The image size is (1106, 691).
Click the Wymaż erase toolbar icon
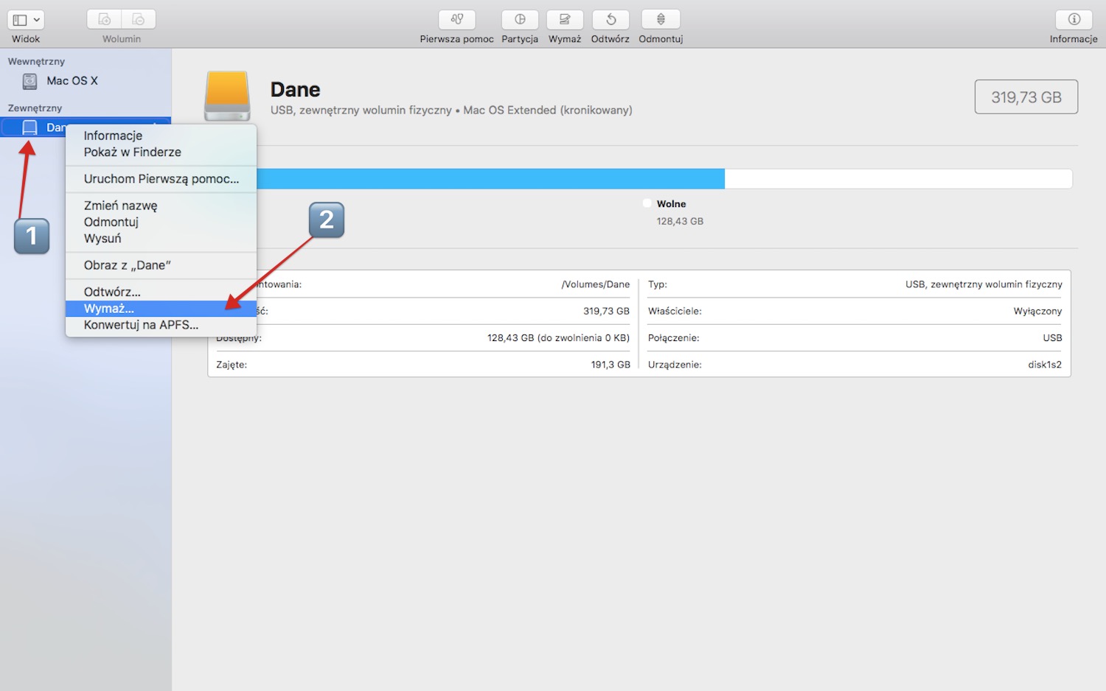pyautogui.click(x=565, y=20)
